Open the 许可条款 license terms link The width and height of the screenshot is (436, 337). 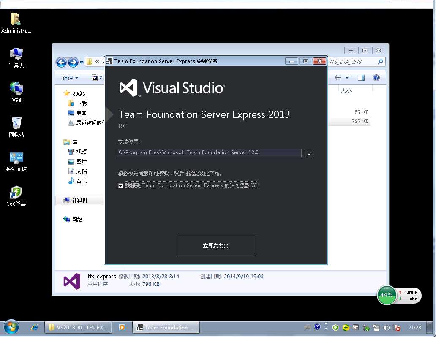pos(158,174)
